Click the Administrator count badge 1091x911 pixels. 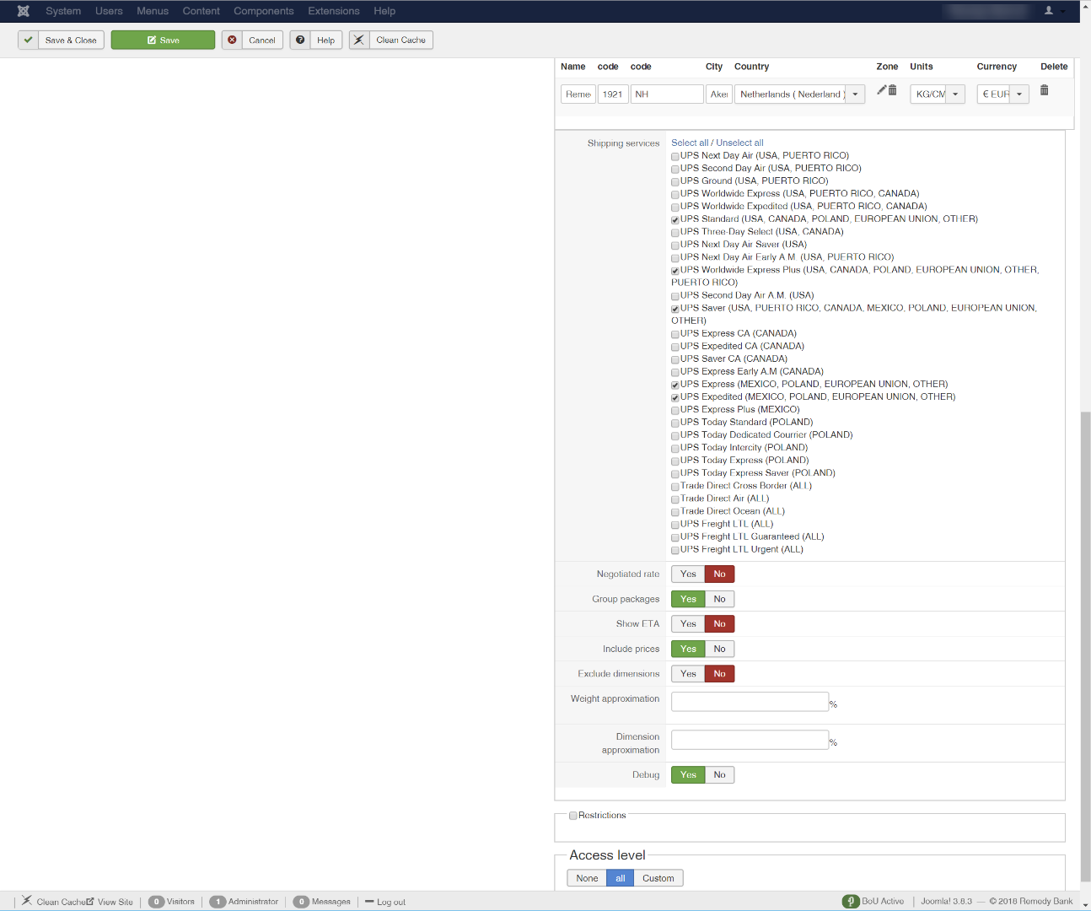(218, 902)
